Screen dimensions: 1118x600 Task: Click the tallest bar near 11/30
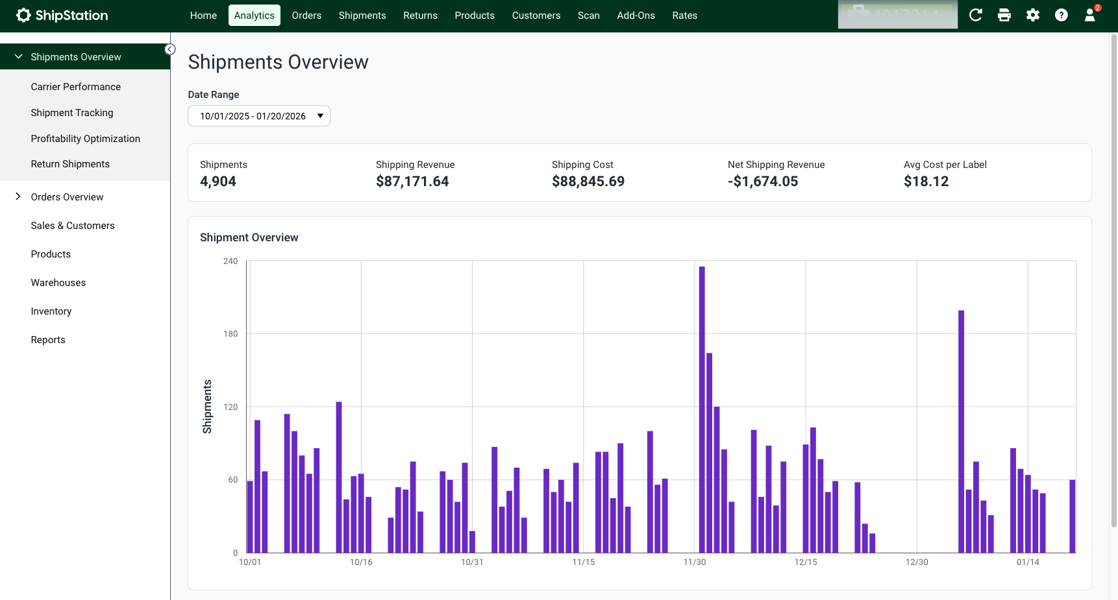[702, 409]
